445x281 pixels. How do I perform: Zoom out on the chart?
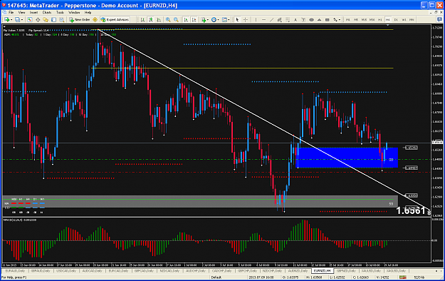(176, 20)
